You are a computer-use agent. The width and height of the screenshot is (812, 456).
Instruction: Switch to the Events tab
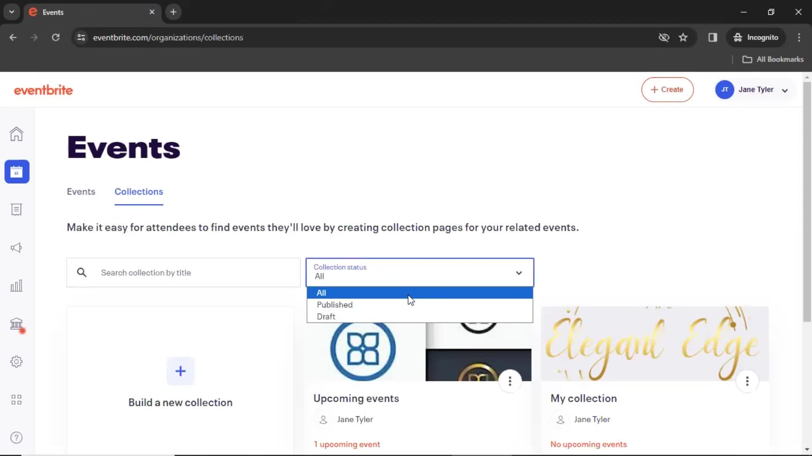(x=81, y=192)
